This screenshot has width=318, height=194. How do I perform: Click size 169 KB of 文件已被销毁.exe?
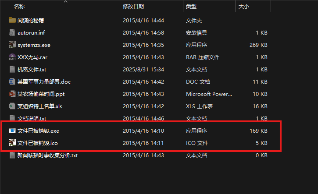coord(258,131)
